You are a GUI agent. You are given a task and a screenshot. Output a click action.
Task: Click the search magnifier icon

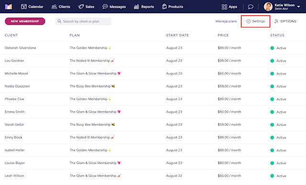pyautogui.click(x=59, y=21)
